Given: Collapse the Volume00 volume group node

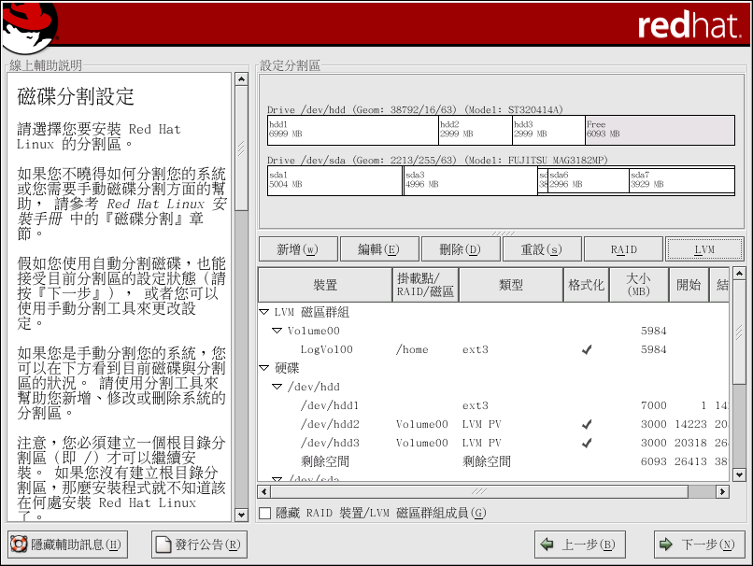Looking at the screenshot, I should (277, 331).
